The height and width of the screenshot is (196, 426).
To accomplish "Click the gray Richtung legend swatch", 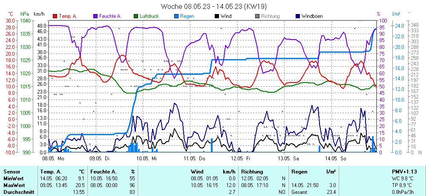I will (257, 16).
